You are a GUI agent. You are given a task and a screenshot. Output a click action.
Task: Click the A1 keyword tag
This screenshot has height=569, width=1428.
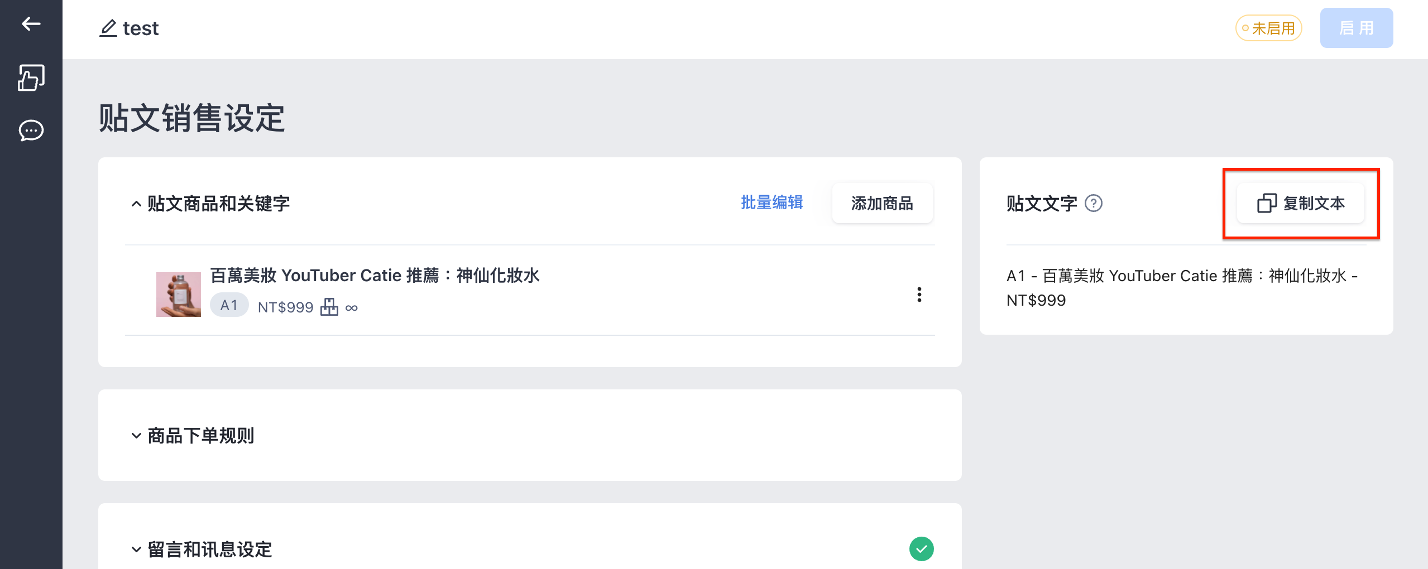coord(229,305)
